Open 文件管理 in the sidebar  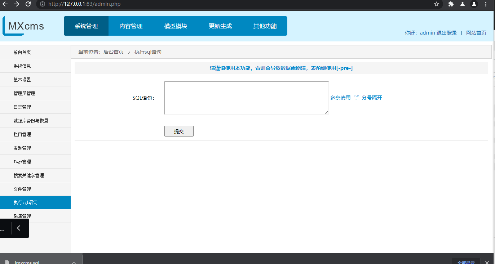point(35,189)
